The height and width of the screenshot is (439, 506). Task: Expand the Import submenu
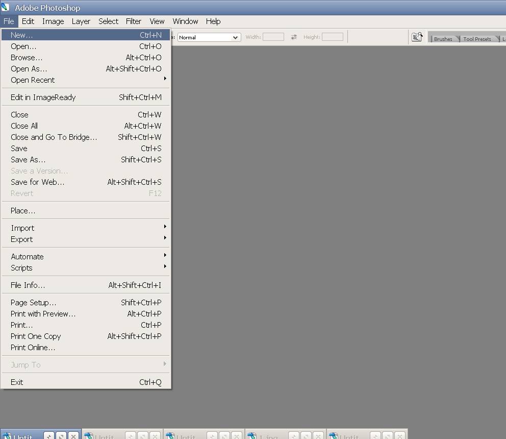coord(86,228)
